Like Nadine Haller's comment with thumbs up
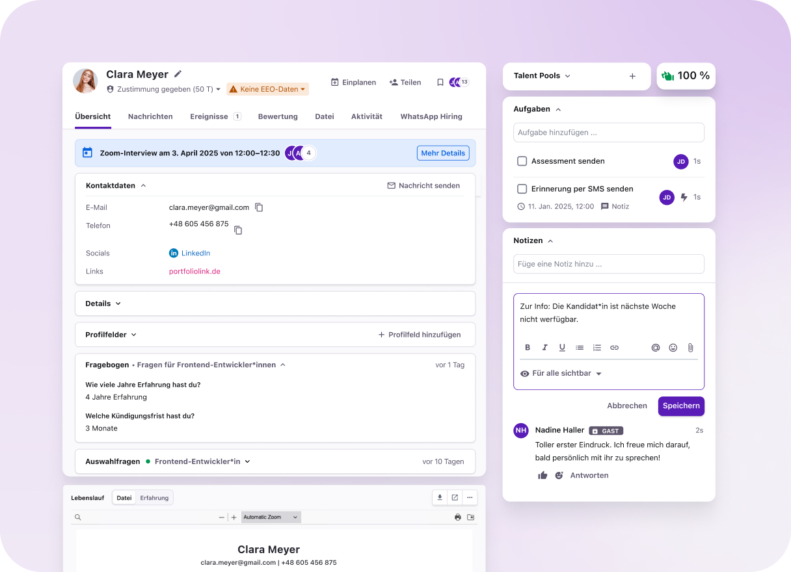This screenshot has height=572, width=791. click(x=543, y=476)
